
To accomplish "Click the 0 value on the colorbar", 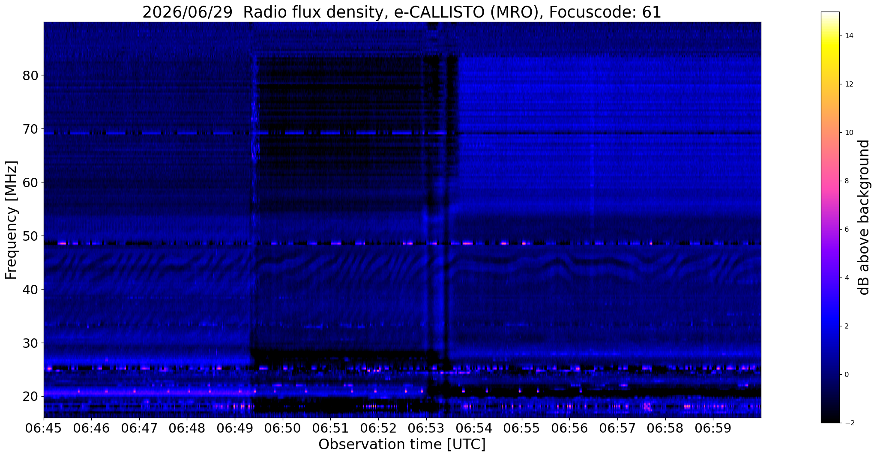I will coord(846,374).
